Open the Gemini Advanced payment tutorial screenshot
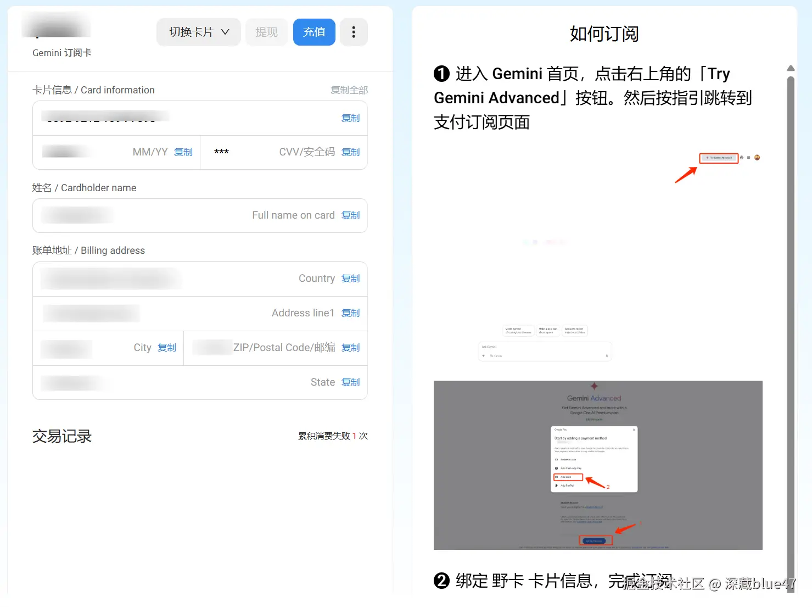This screenshot has width=812, height=607. (598, 465)
